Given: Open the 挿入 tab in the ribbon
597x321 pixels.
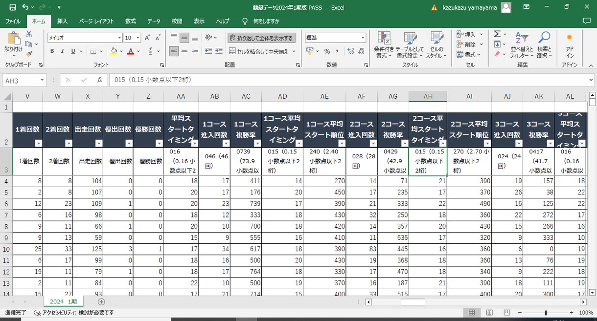Looking at the screenshot, I should click(62, 21).
